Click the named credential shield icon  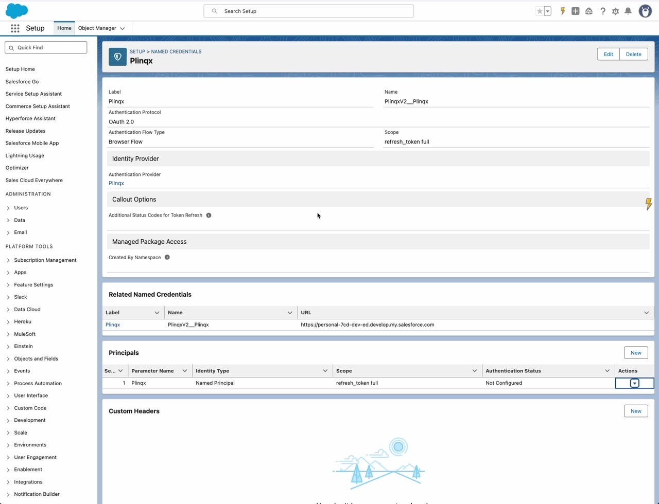coord(117,57)
